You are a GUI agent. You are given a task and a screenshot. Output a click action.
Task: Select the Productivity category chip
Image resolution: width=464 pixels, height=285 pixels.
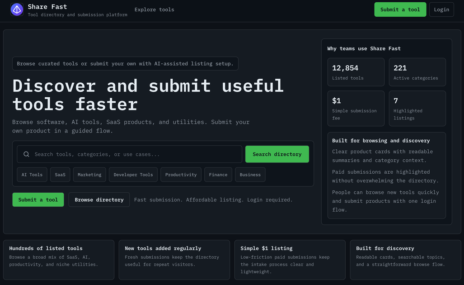181,175
